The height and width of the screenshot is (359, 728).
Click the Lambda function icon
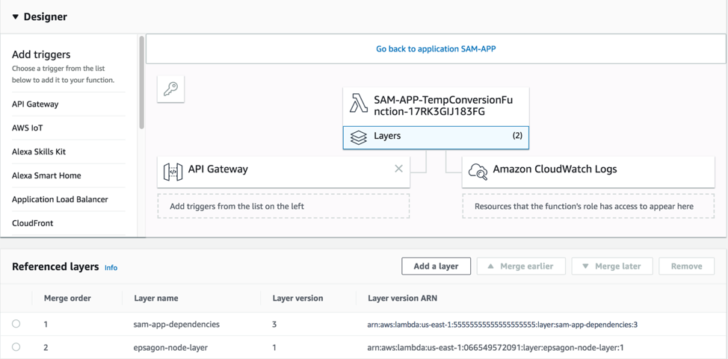[x=359, y=105]
